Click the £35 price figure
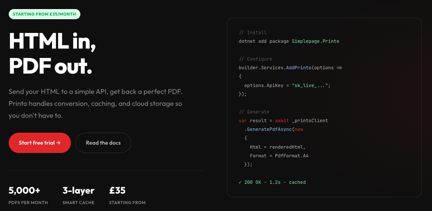This screenshot has width=432, height=211. pos(117,190)
